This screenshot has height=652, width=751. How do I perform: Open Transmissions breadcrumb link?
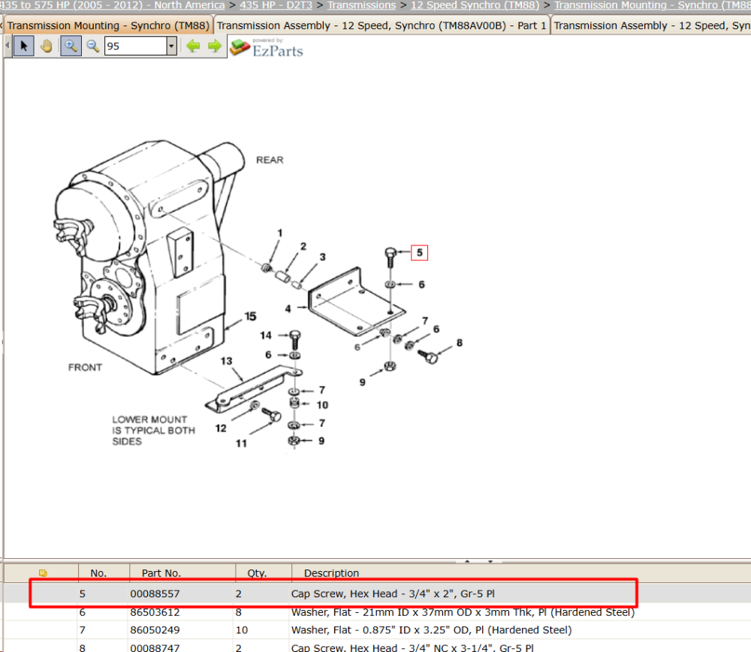pyautogui.click(x=362, y=5)
